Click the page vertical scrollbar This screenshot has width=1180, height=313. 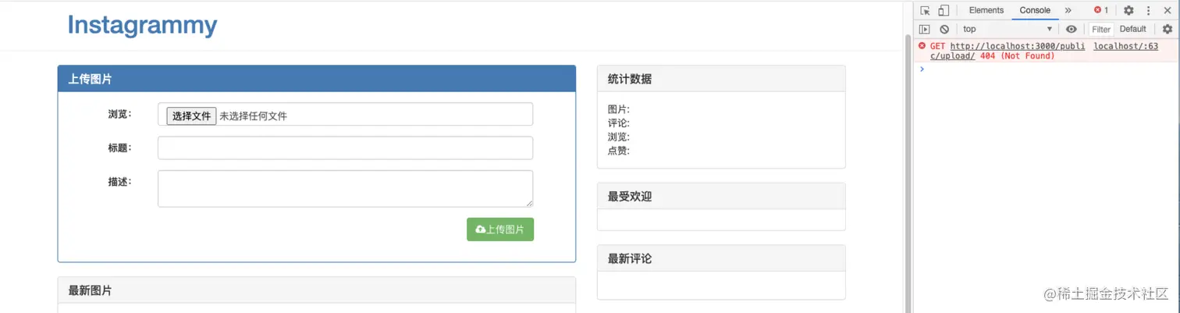(908, 173)
